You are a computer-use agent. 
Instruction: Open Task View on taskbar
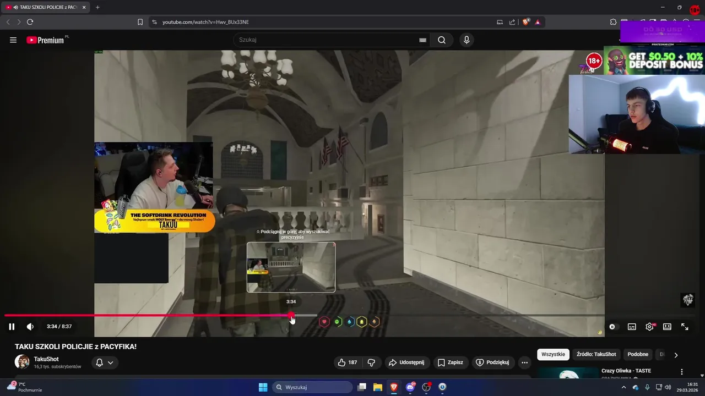[362, 387]
